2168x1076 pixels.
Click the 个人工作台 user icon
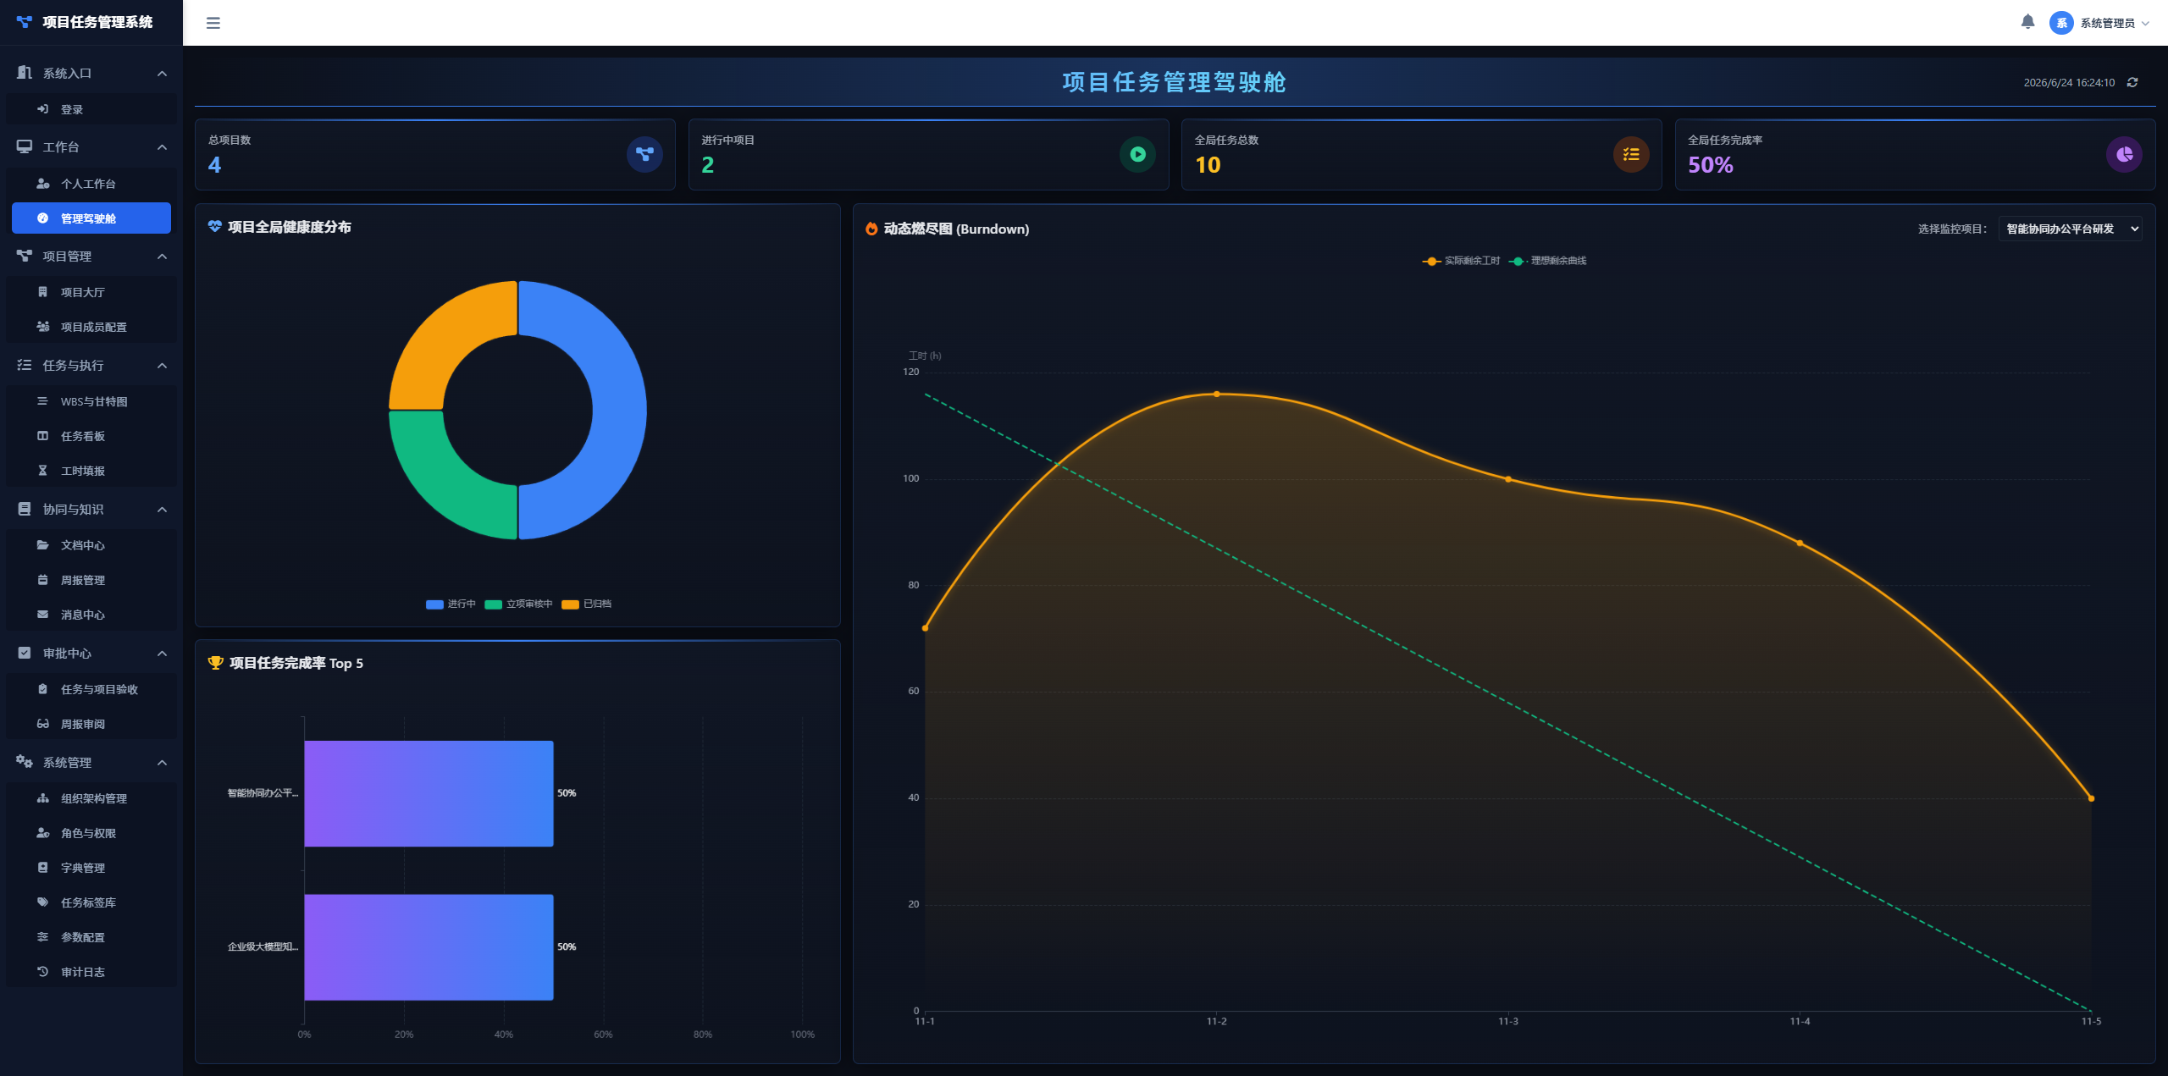click(42, 183)
